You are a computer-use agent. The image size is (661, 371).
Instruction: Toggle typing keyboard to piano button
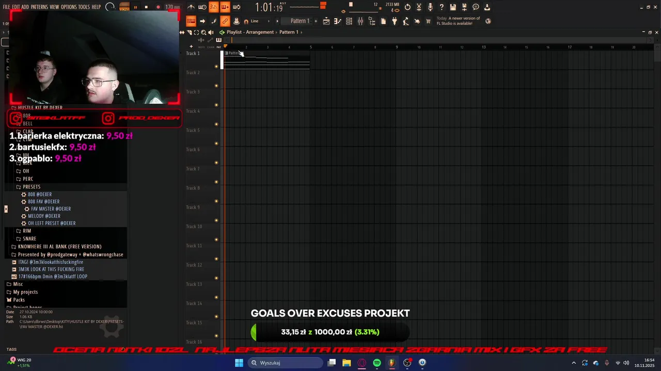coord(191,21)
